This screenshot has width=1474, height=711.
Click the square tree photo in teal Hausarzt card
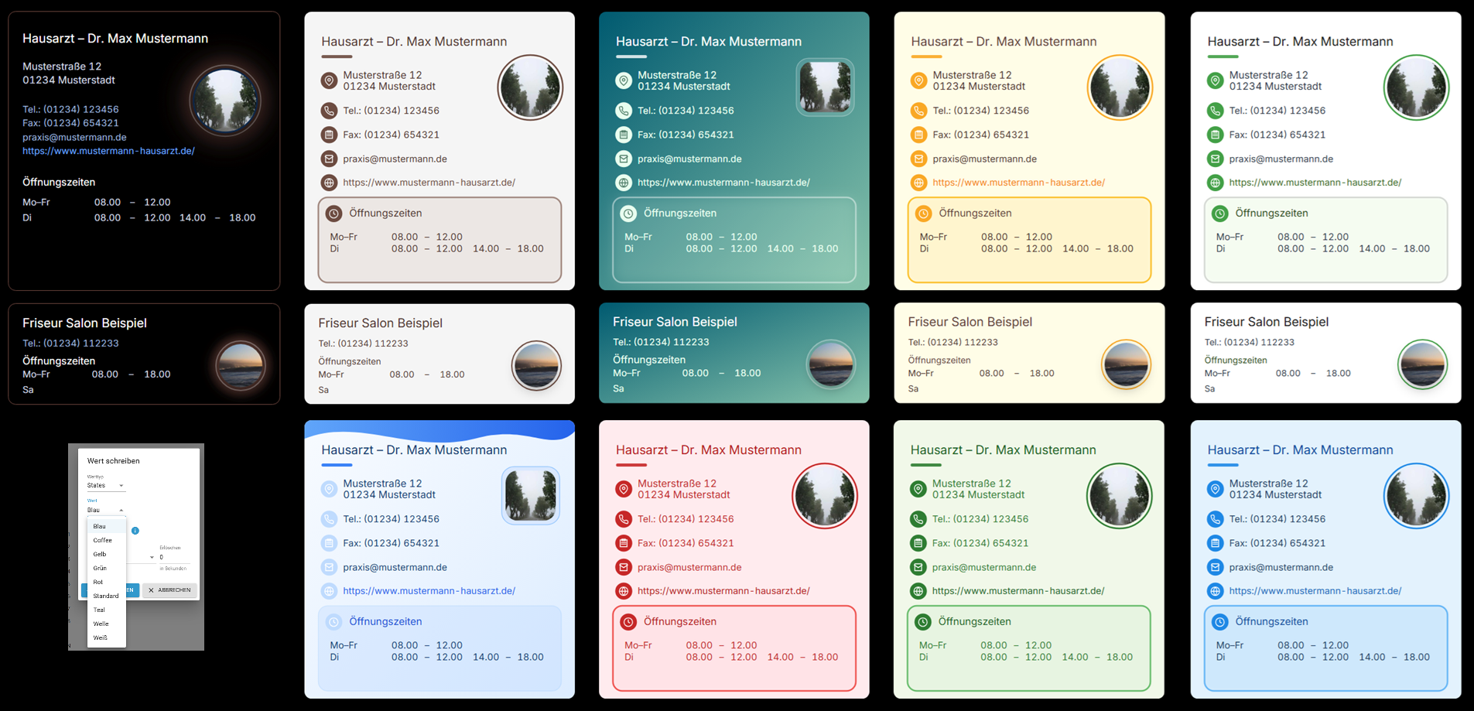826,87
